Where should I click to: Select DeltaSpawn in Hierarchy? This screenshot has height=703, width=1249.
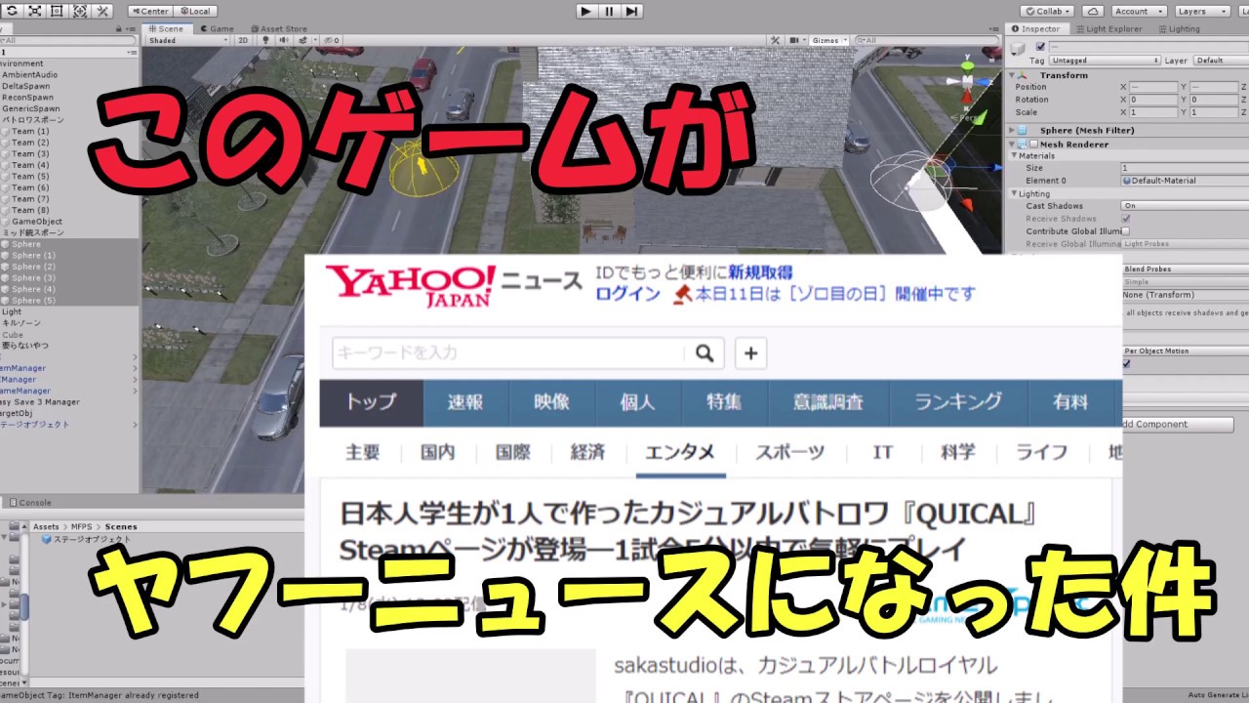25,86
